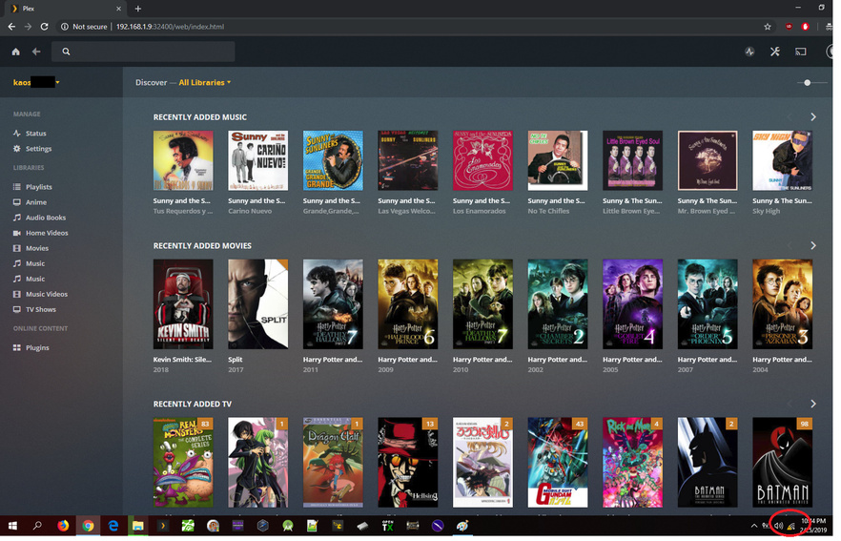The width and height of the screenshot is (841, 541).
Task: Open the Hellsing show poster
Action: point(408,463)
